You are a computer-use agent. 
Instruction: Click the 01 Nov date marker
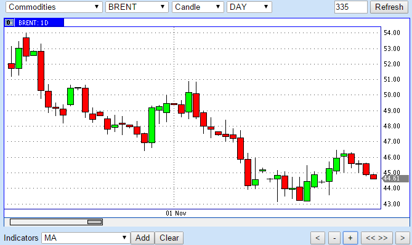(176, 213)
